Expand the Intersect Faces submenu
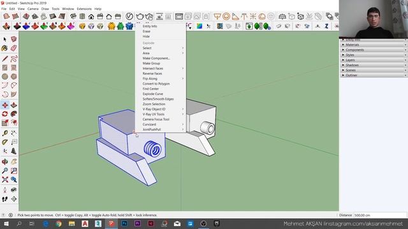Image resolution: width=408 pixels, height=229 pixels. [x=160, y=69]
